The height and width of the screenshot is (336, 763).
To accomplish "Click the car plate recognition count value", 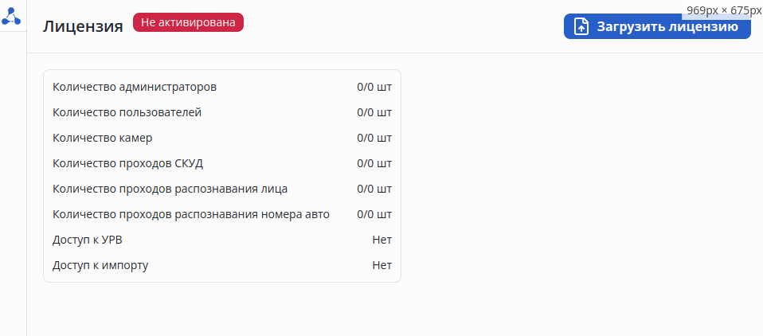I will click(374, 214).
